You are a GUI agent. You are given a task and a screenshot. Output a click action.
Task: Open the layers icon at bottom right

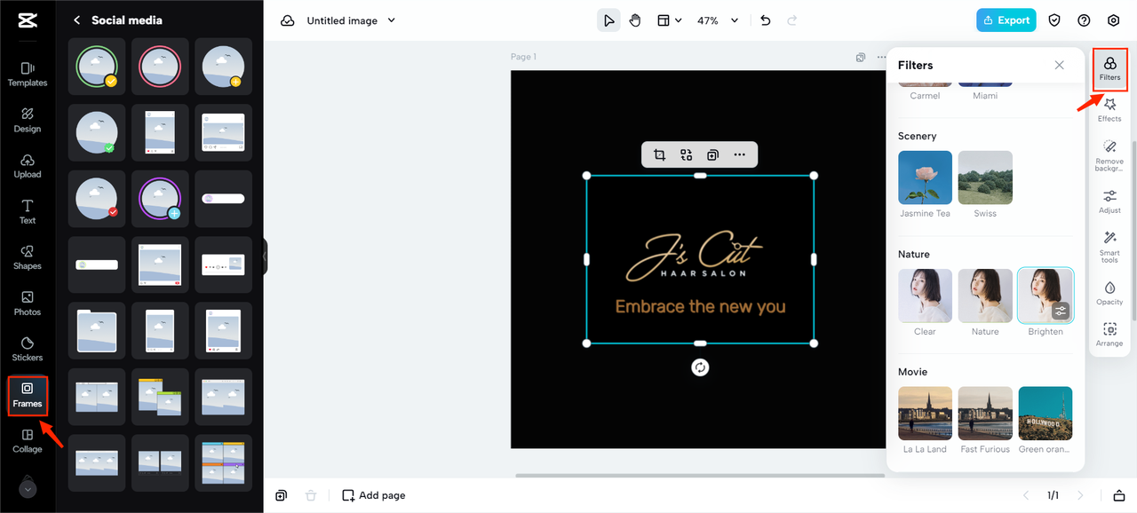click(1119, 495)
